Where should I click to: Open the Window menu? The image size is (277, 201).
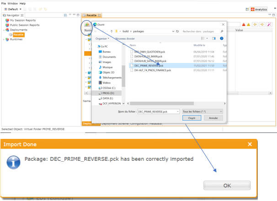point(12,4)
